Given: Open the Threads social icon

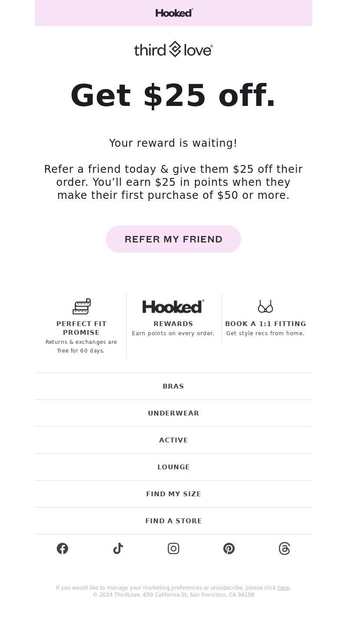Looking at the screenshot, I should [285, 548].
